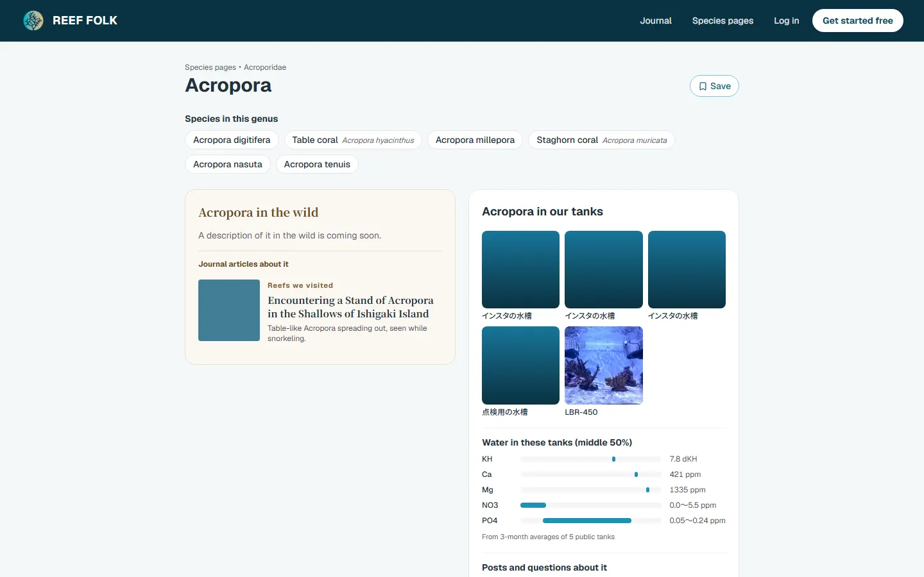Click the KH range bar

590,459
